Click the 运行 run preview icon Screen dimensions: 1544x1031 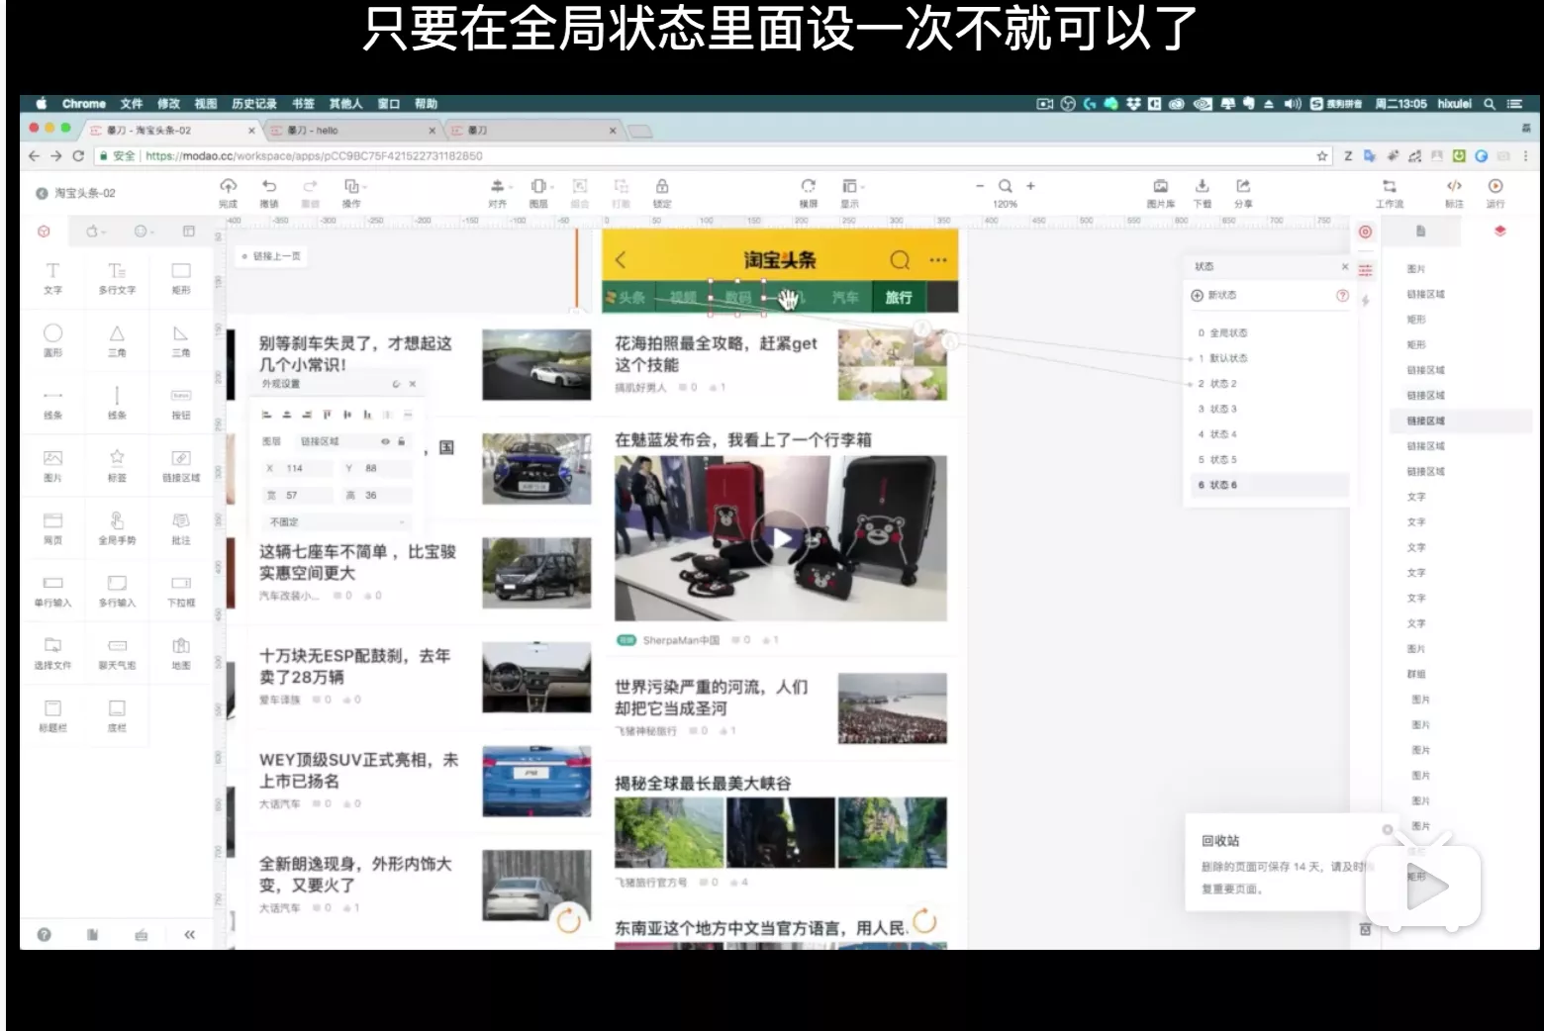pyautogui.click(x=1496, y=186)
